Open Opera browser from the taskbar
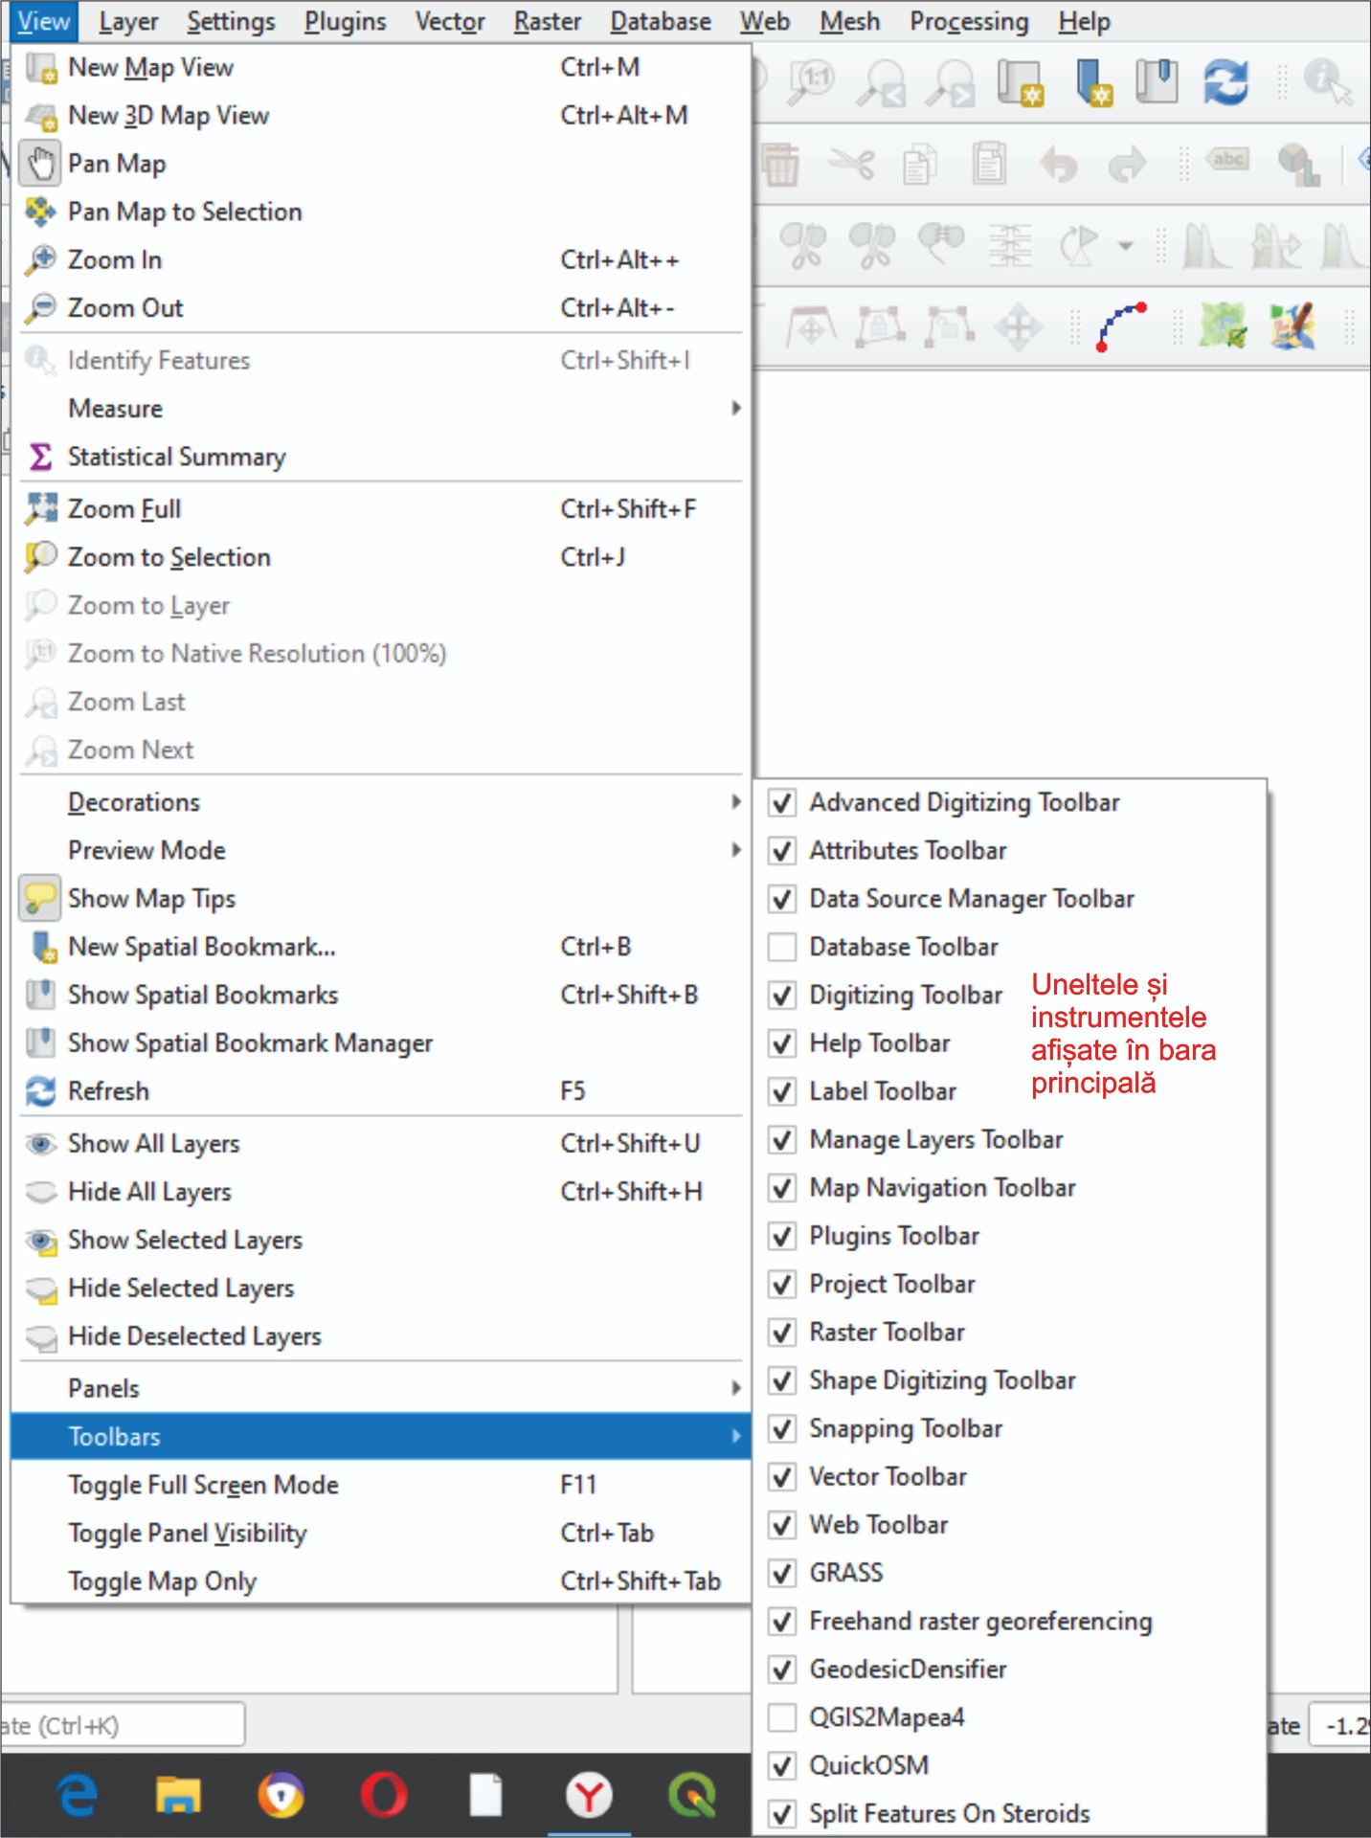The height and width of the screenshot is (1838, 1371). tap(384, 1796)
